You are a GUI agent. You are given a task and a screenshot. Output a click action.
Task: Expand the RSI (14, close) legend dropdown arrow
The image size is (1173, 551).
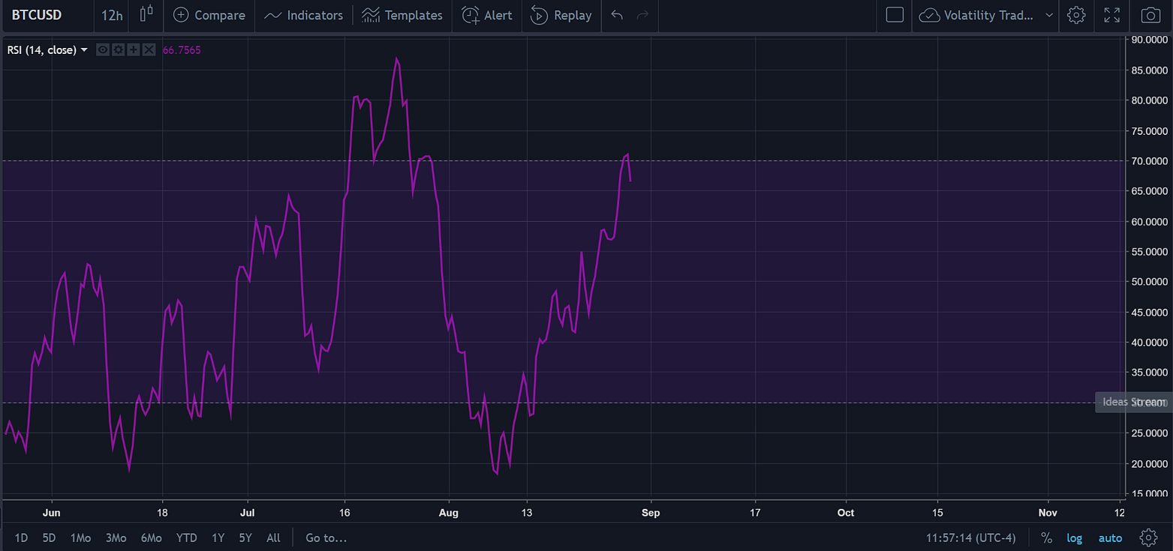click(84, 50)
